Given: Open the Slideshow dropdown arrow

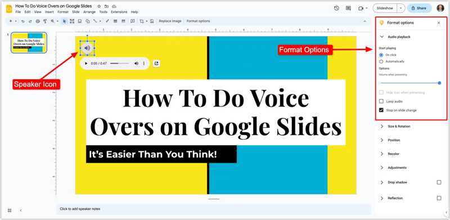Looking at the screenshot, I should pos(401,8).
